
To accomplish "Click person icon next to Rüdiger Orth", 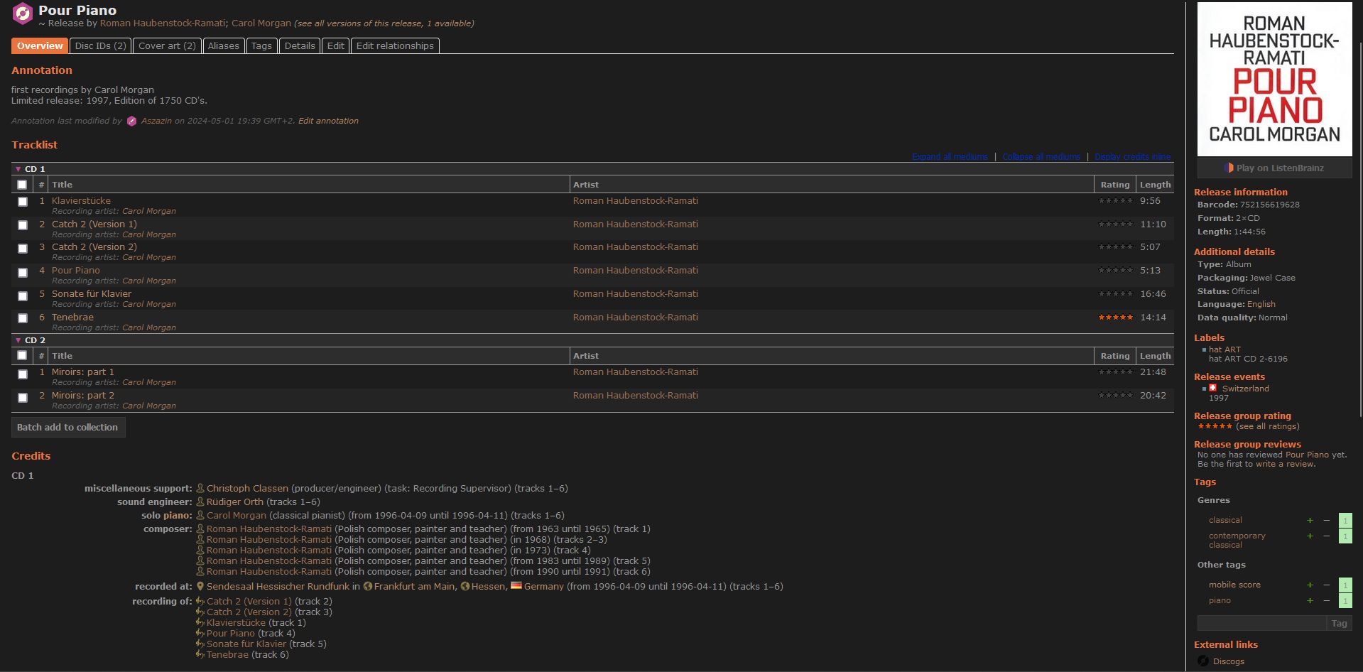I will [x=200, y=502].
